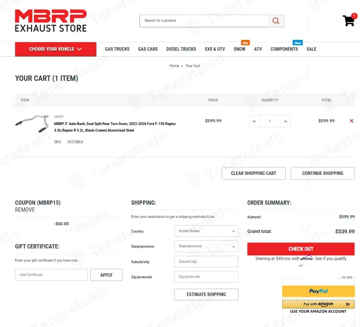Click Affirm See if you qualify link
Image resolution: width=360 pixels, height=327 pixels.
tap(331, 259)
